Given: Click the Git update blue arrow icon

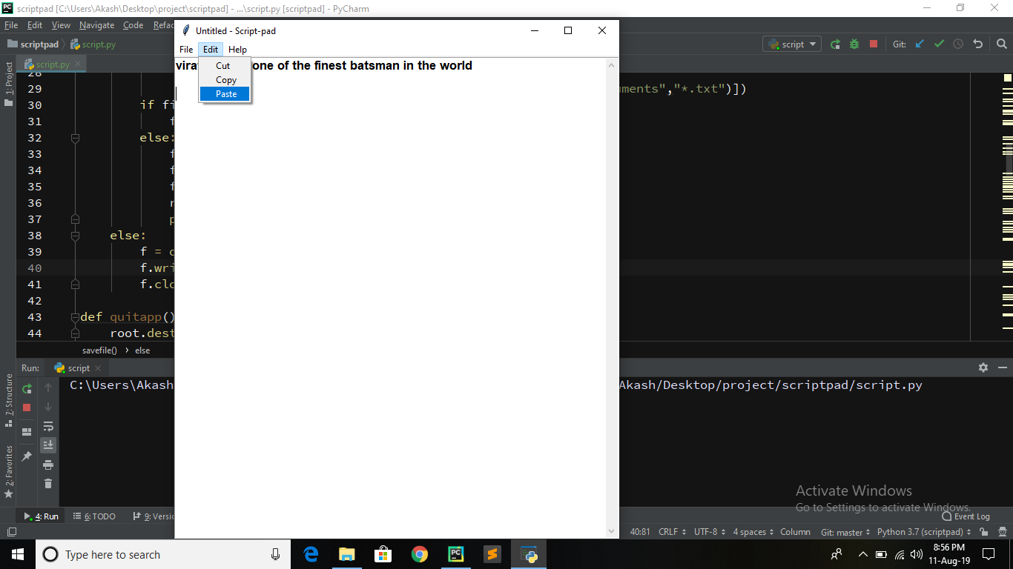Looking at the screenshot, I should click(x=920, y=44).
